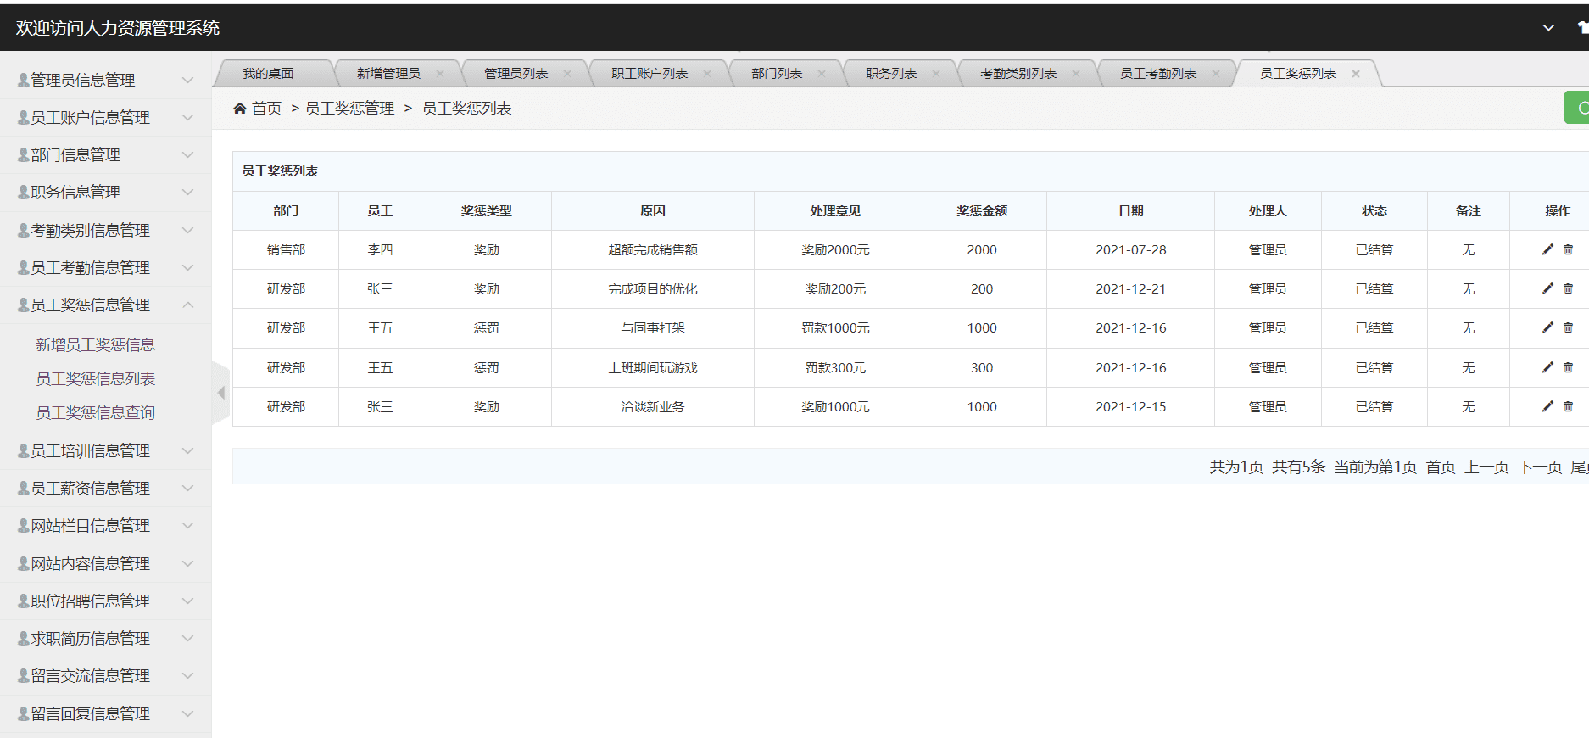Image resolution: width=1589 pixels, height=738 pixels.
Task: Delete the 与同事打架 penalty record
Action: 1568,327
